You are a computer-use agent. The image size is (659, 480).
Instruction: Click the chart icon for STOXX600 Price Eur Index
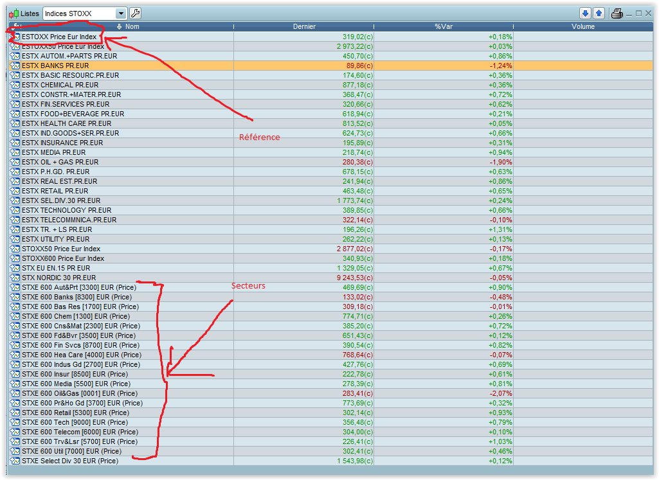click(15, 258)
